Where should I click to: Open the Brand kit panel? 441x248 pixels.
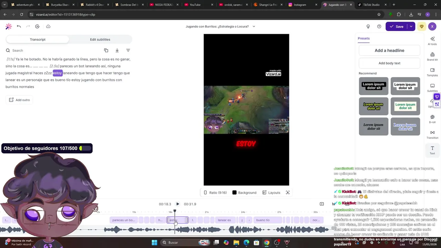pos(432,56)
